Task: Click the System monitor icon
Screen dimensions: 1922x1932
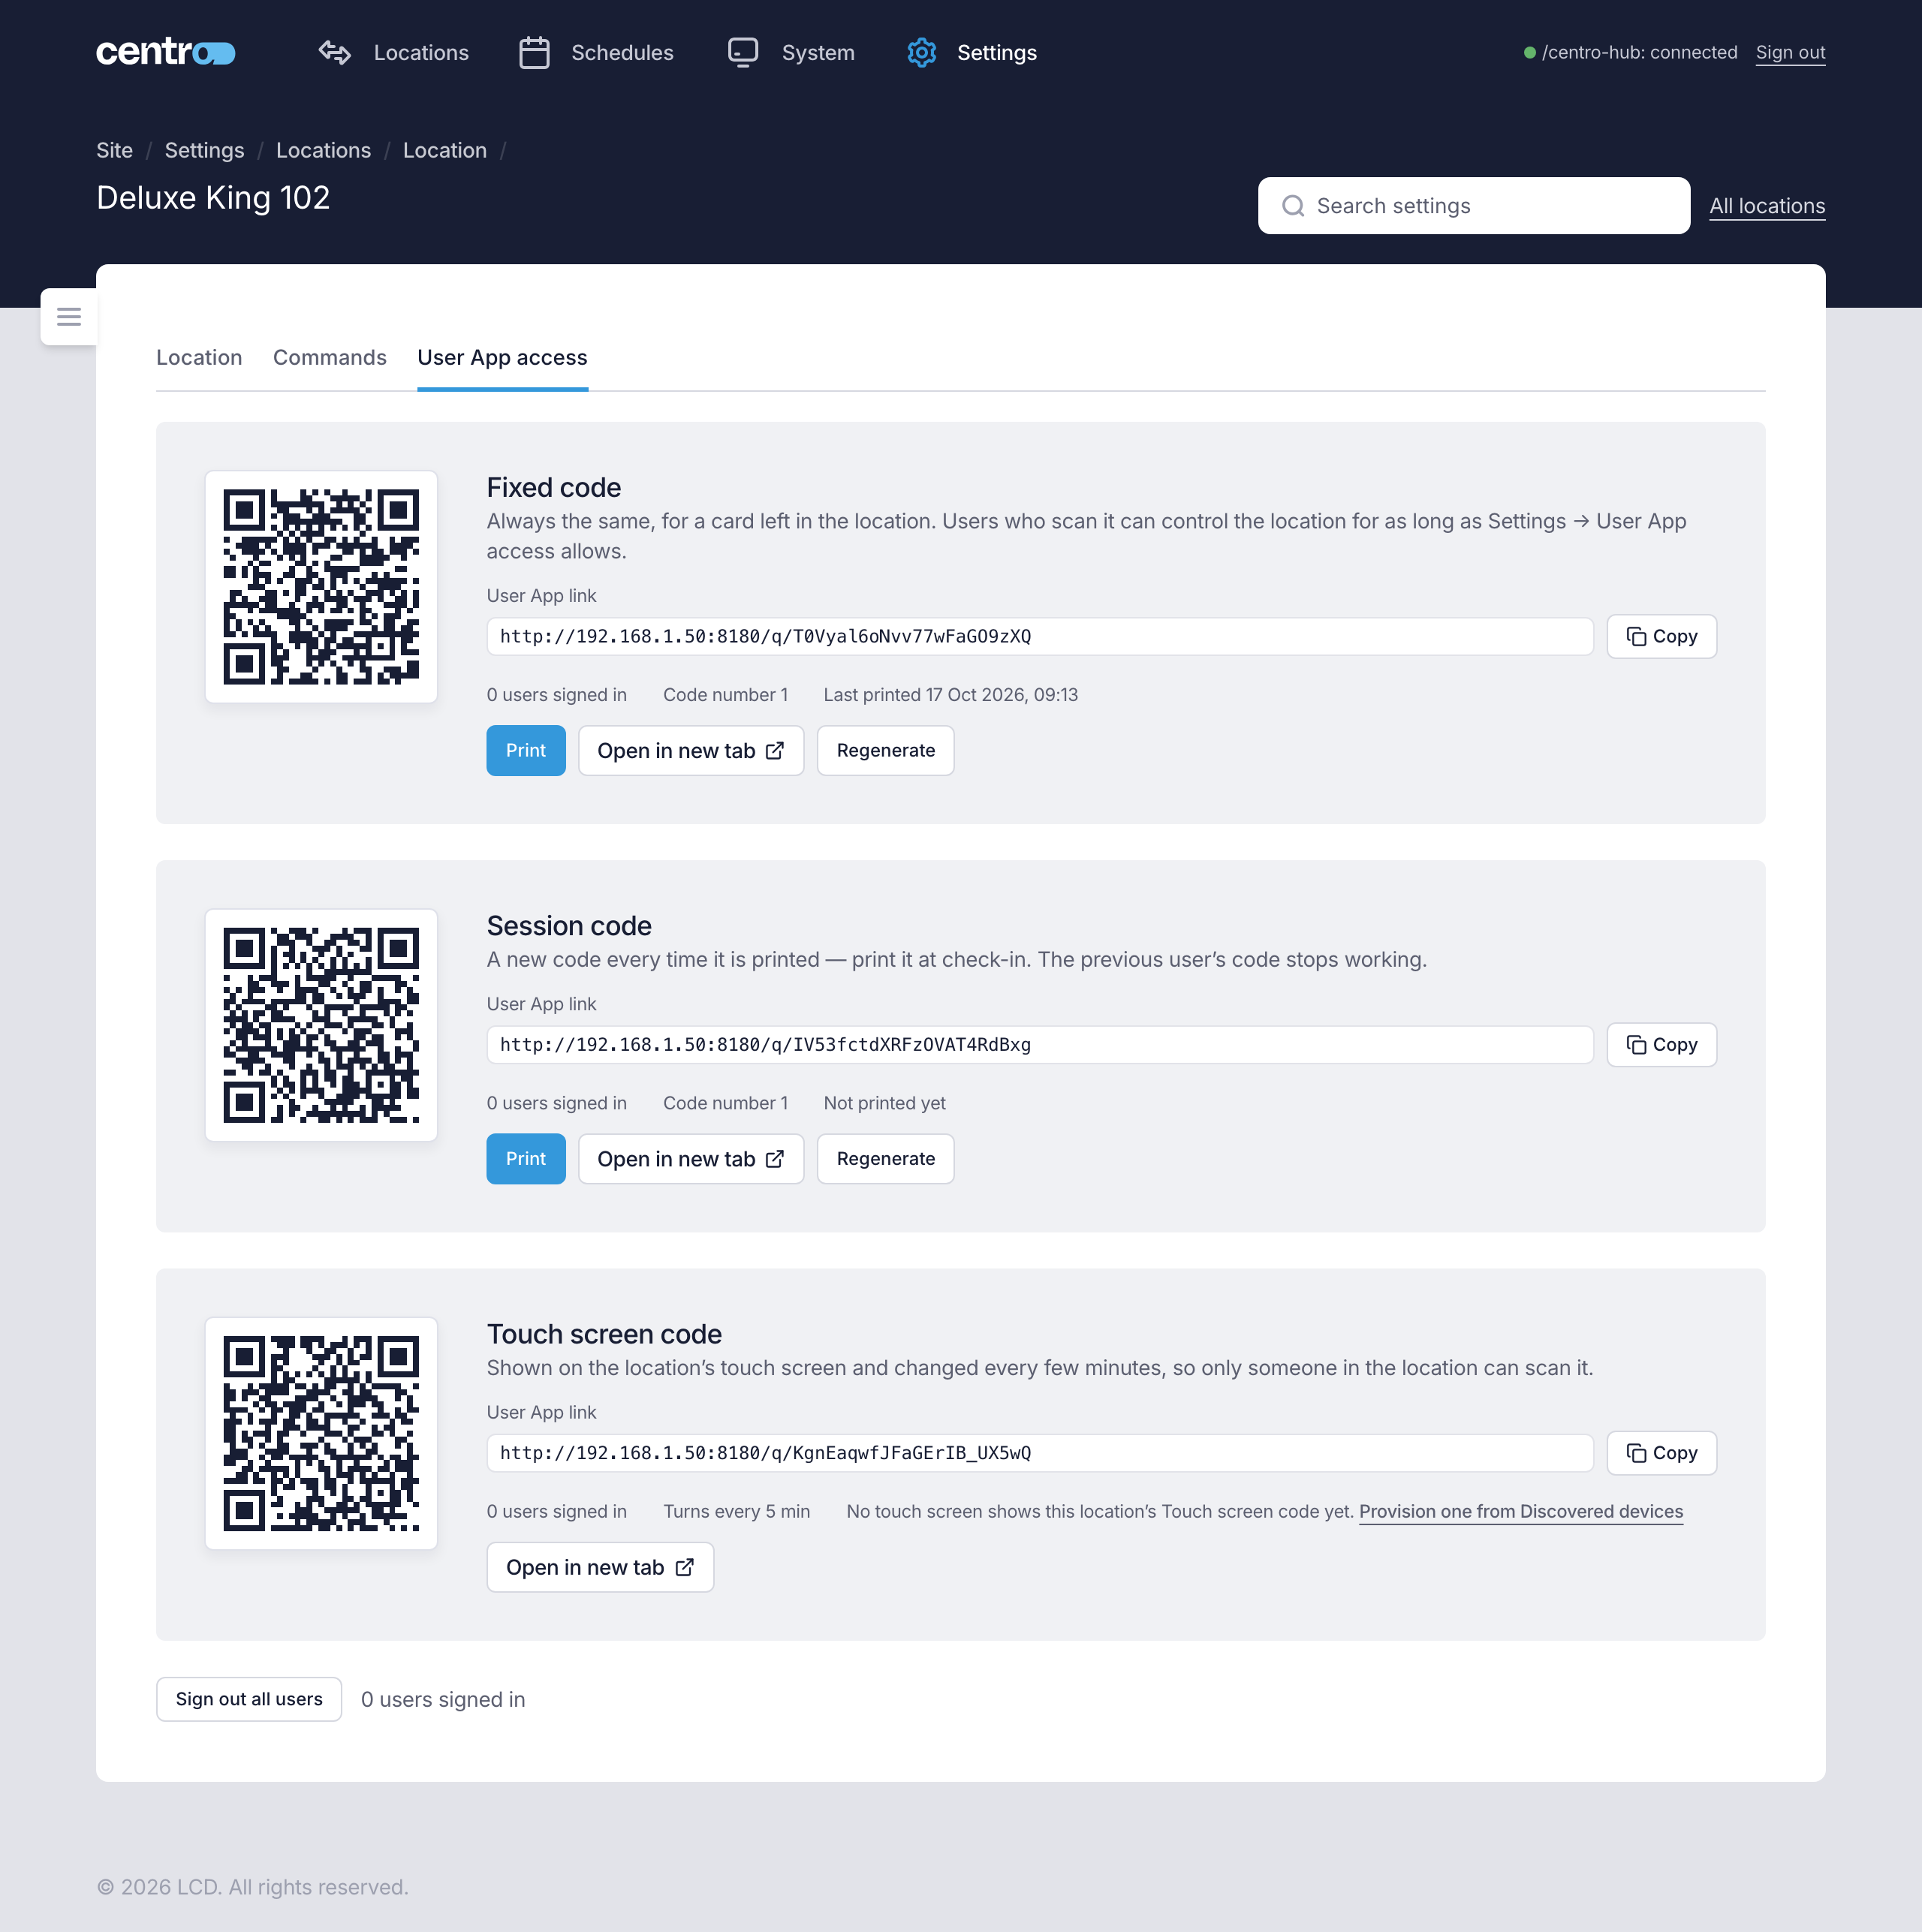Action: 743,52
